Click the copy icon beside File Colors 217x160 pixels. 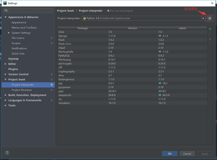click(52, 38)
